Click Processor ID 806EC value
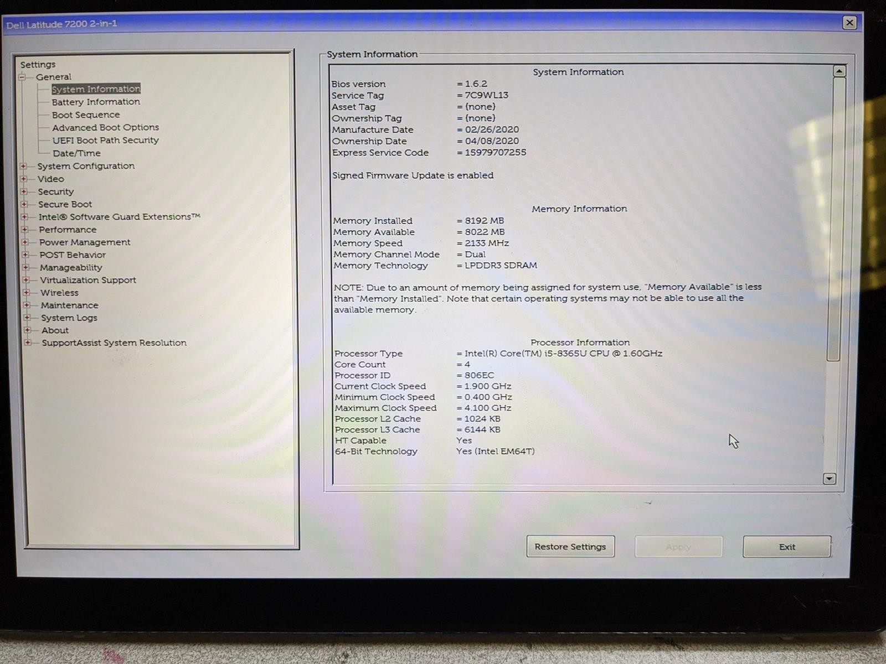 point(479,375)
